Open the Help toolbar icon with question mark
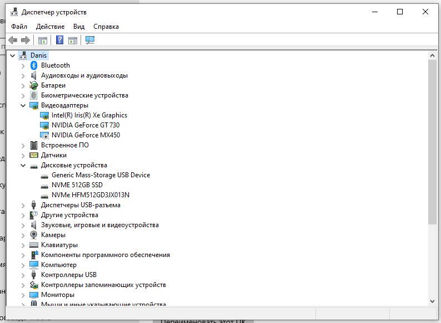The height and width of the screenshot is (323, 441). click(59, 40)
